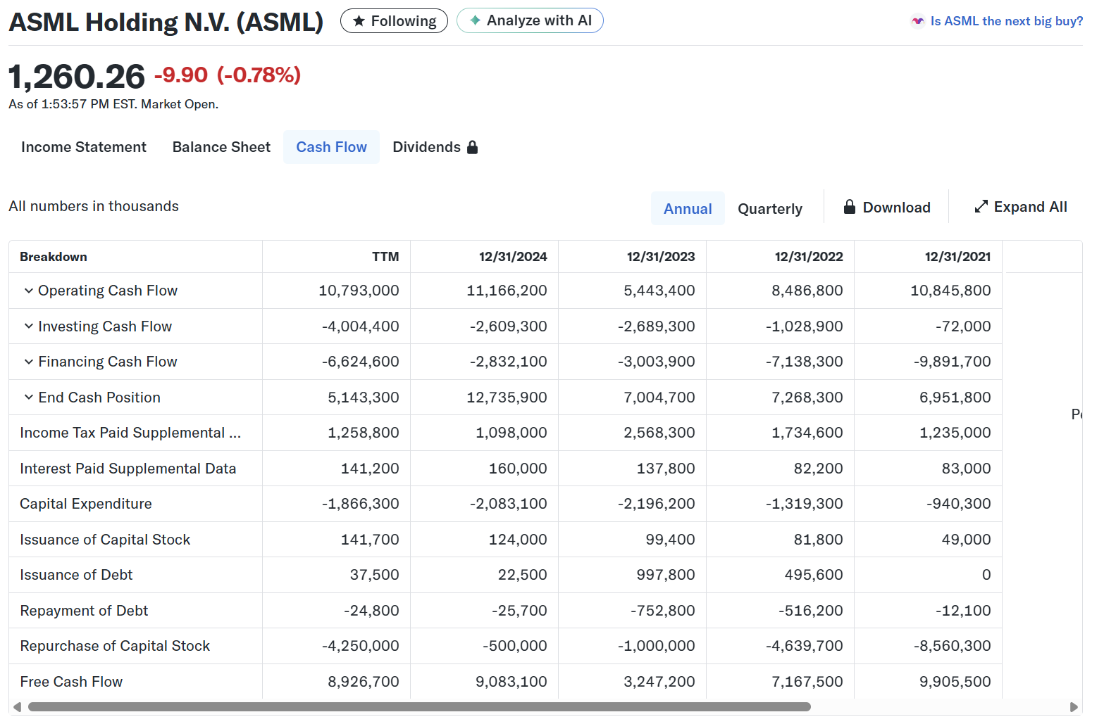1104x724 pixels.
Task: Expand the End Cash Position row
Action: (x=29, y=398)
